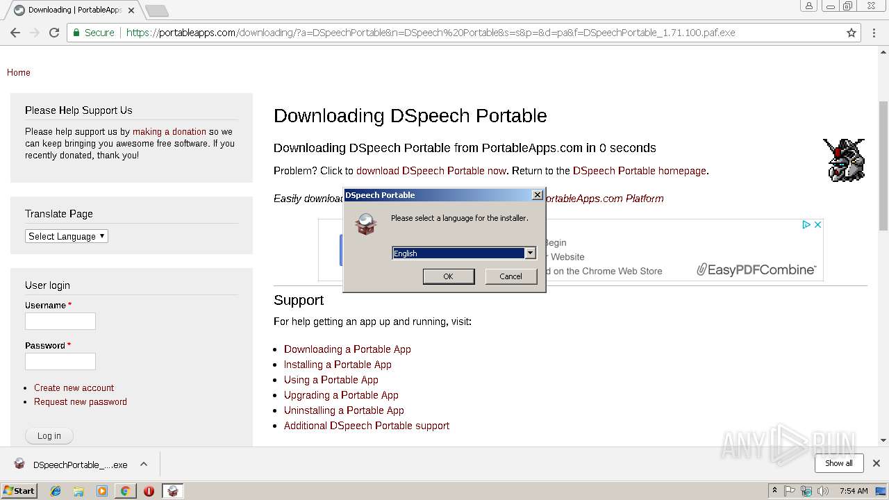The width and height of the screenshot is (889, 500).
Task: Click the system clock 7:54 AM
Action: click(x=854, y=491)
